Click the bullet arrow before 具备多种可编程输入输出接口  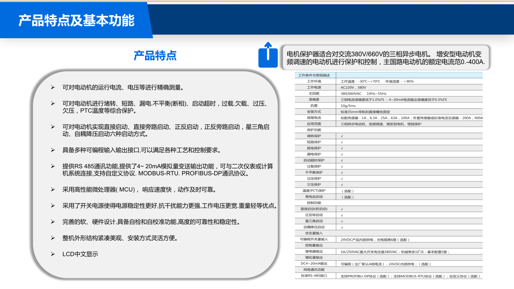point(52,150)
